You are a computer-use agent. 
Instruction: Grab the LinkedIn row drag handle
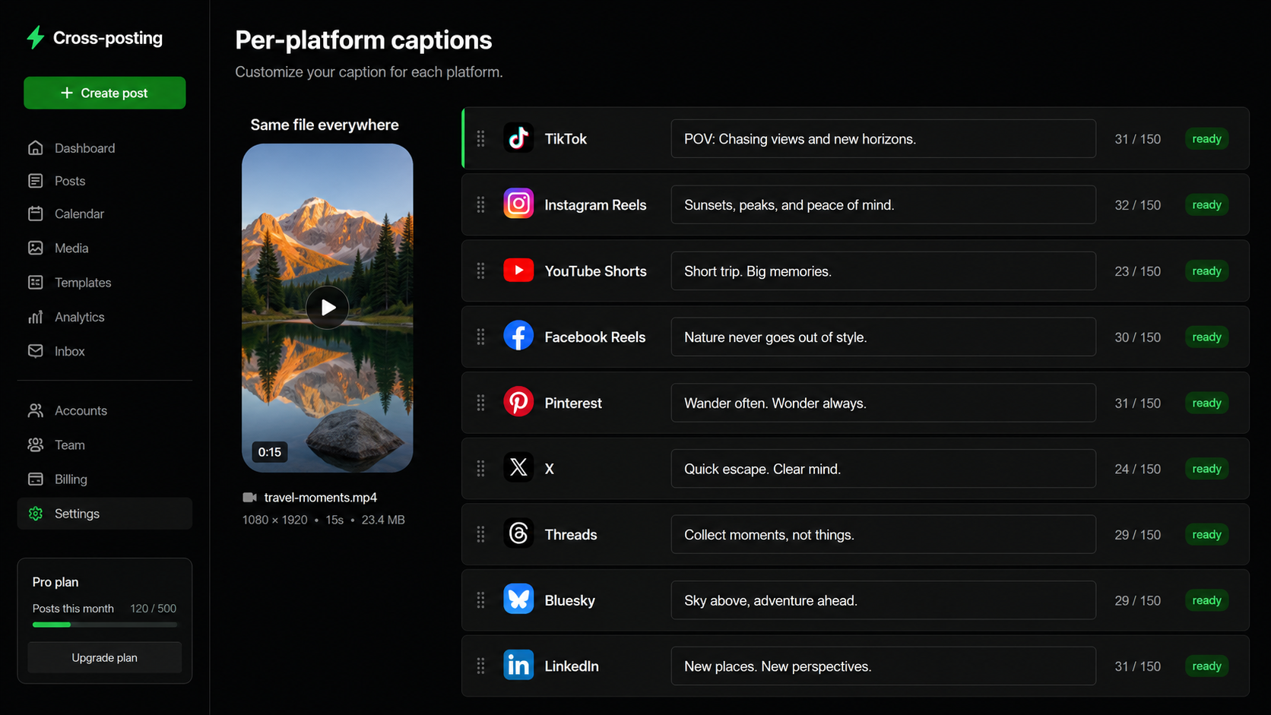click(x=480, y=666)
